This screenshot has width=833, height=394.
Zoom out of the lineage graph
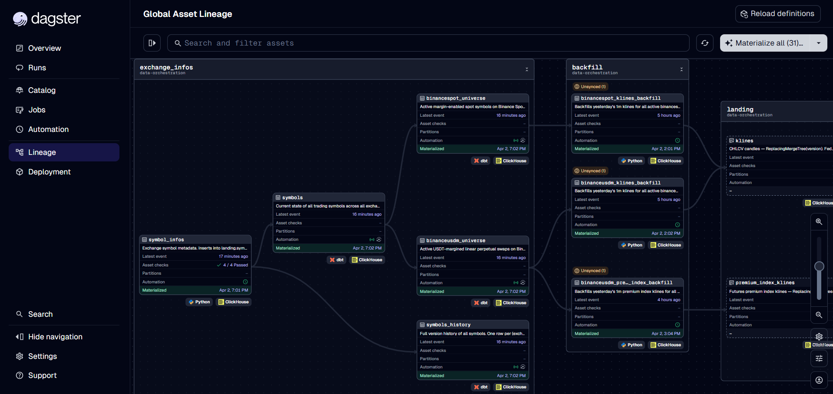click(819, 315)
